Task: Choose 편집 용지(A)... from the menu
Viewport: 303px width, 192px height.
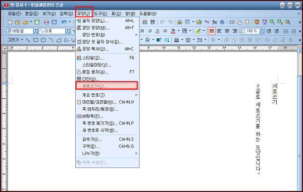Action: coord(107,72)
